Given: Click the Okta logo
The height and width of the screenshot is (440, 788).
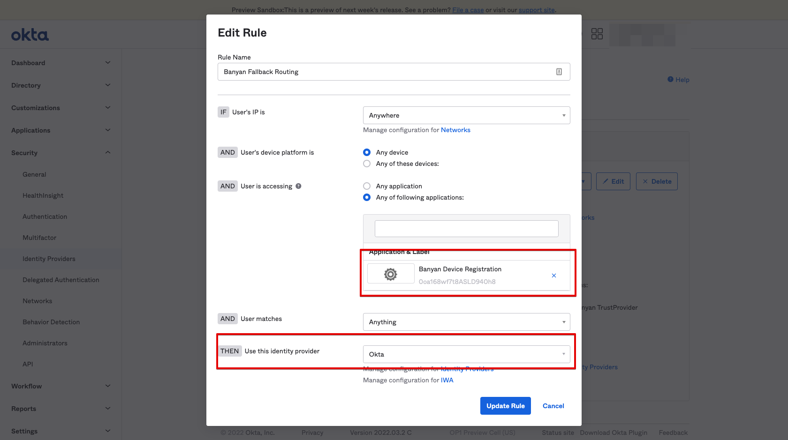Looking at the screenshot, I should point(30,35).
